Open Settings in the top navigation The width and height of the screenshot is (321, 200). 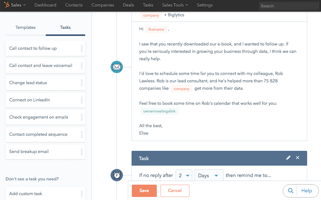pyautogui.click(x=205, y=5)
